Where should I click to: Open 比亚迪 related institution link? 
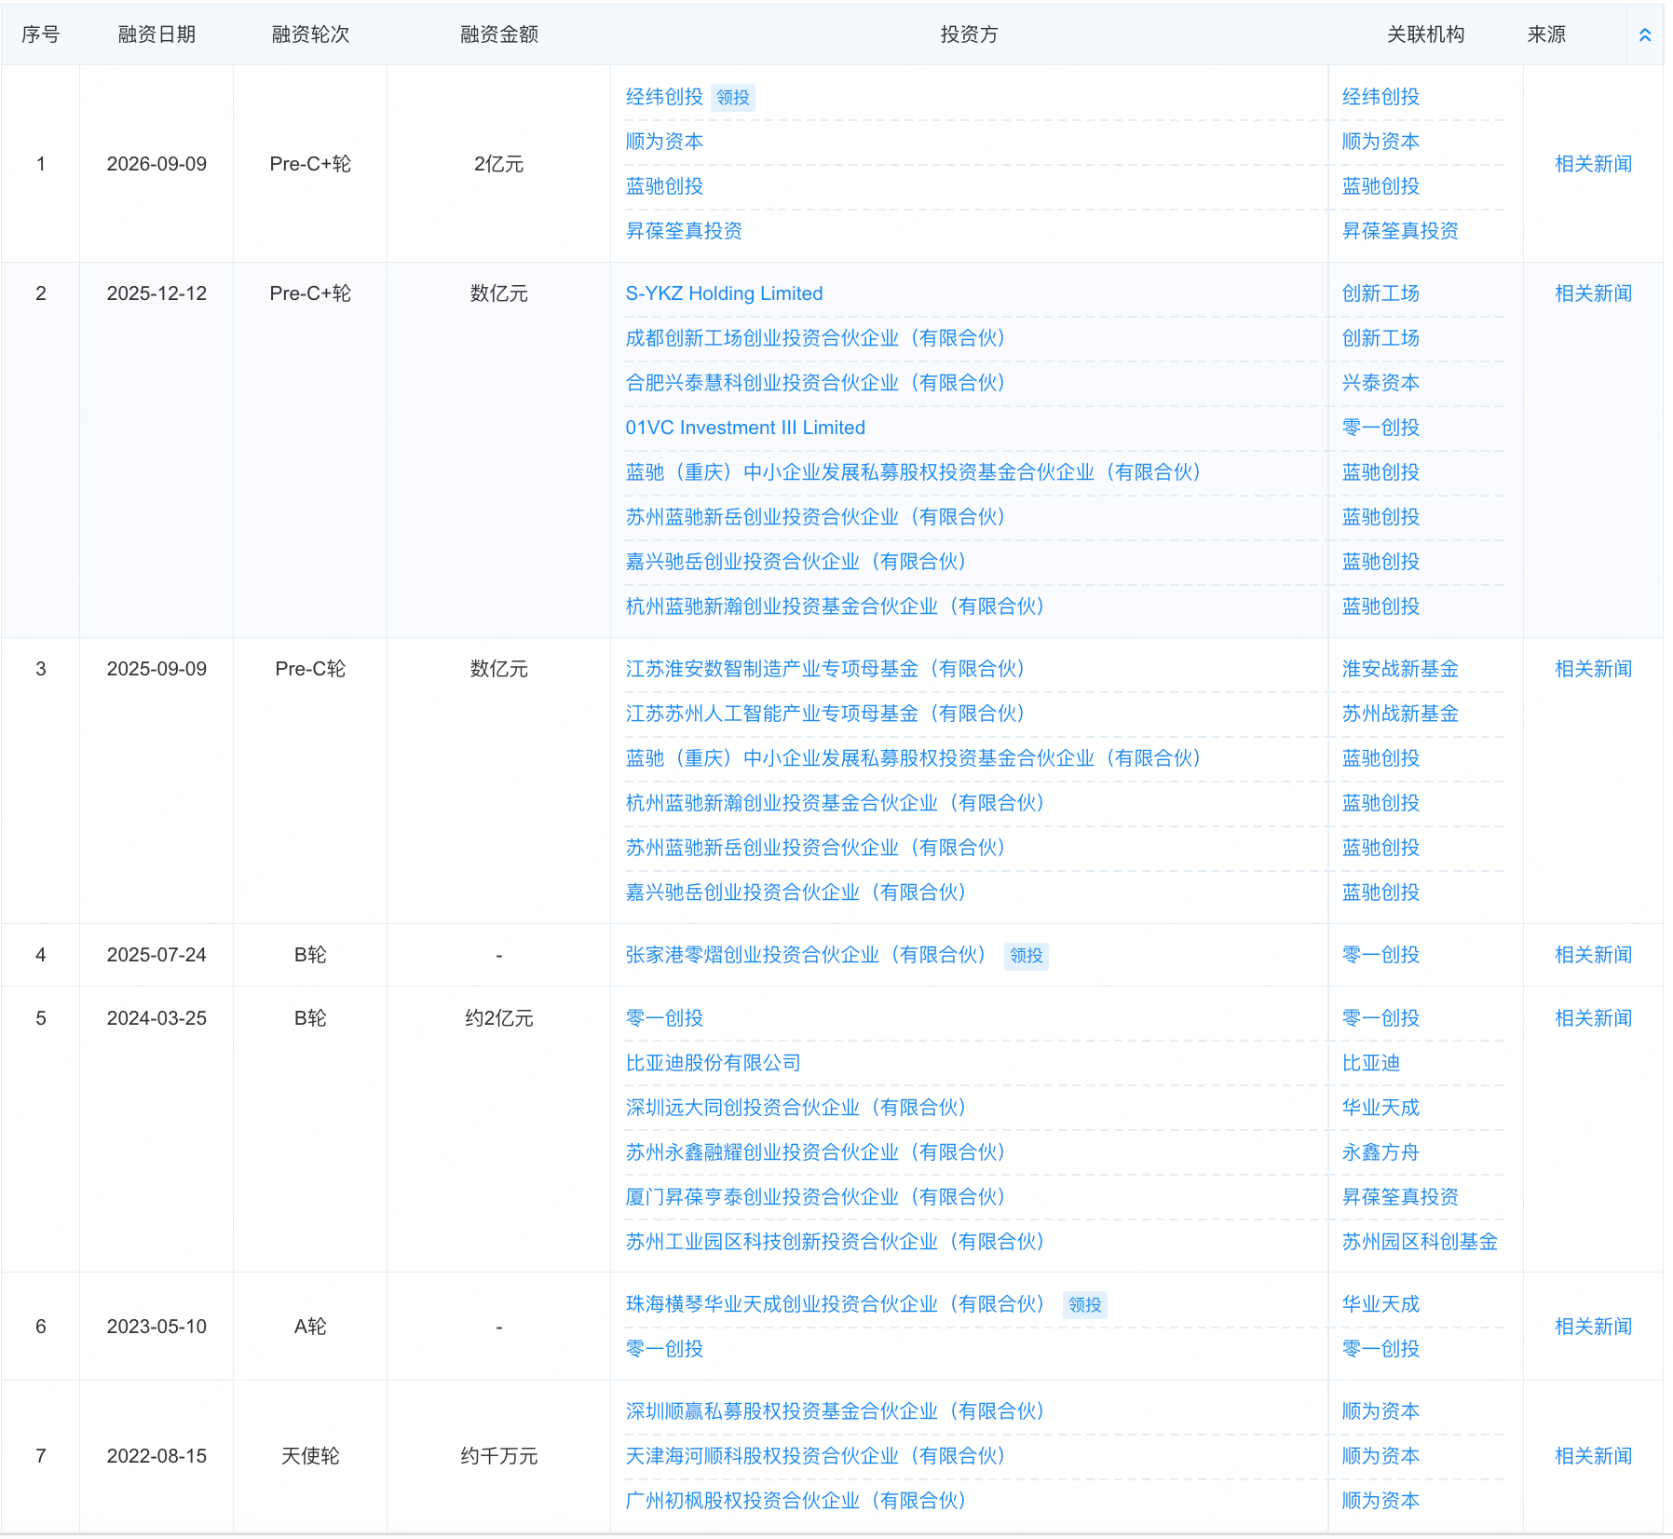[1370, 1063]
